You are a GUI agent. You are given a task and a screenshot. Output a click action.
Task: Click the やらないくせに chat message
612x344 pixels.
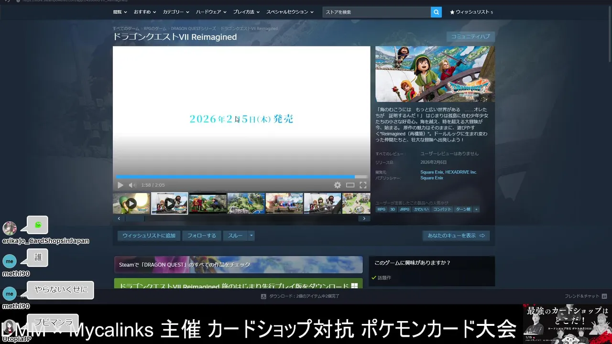(61, 290)
